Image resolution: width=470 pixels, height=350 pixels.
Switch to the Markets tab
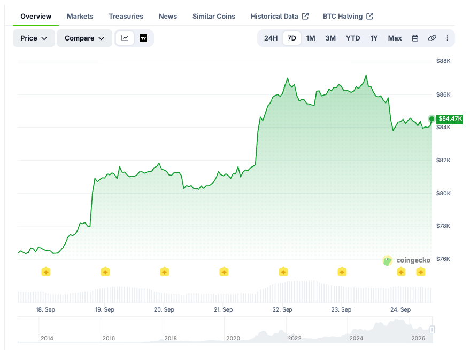click(x=80, y=17)
